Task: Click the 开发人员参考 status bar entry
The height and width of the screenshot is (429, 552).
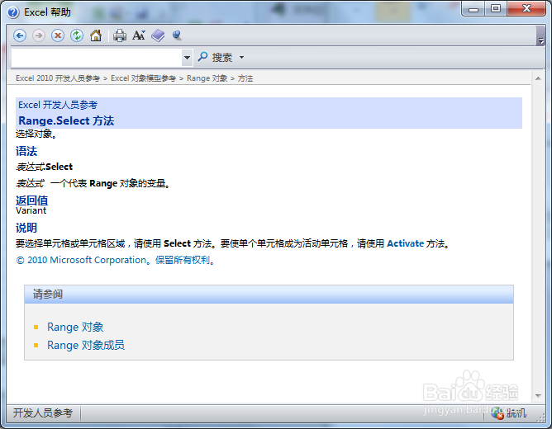Action: (x=43, y=412)
